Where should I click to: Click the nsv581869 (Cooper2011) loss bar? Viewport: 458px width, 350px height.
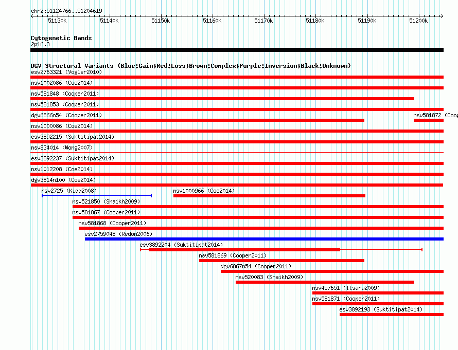coord(281,261)
